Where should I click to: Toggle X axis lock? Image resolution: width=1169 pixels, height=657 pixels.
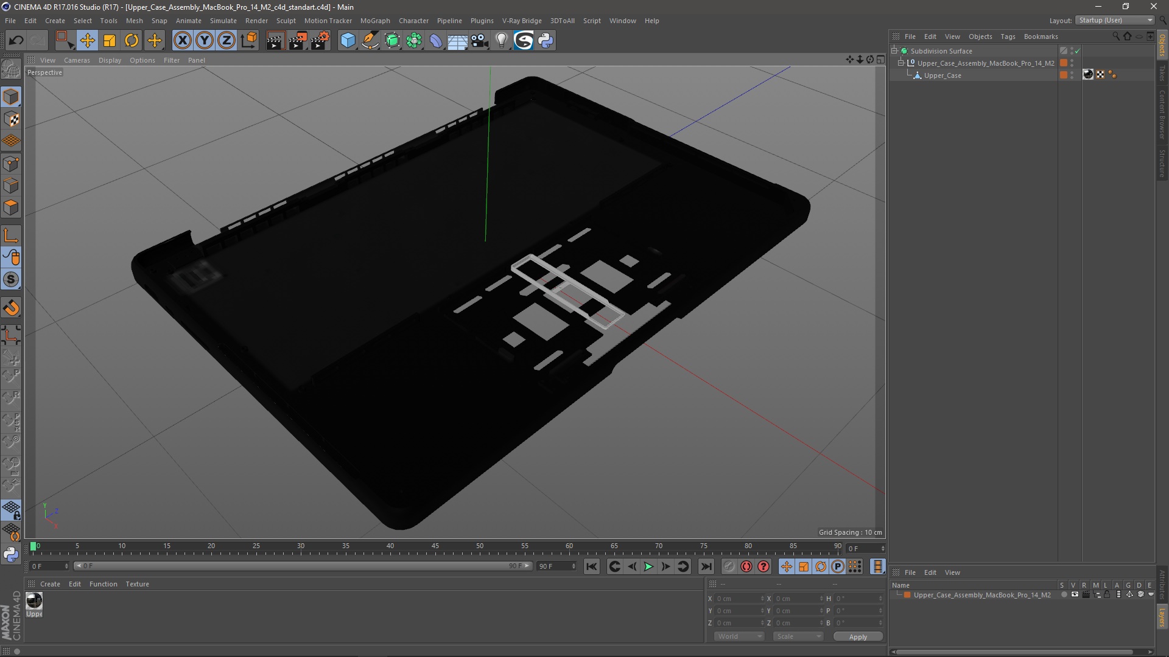(182, 41)
